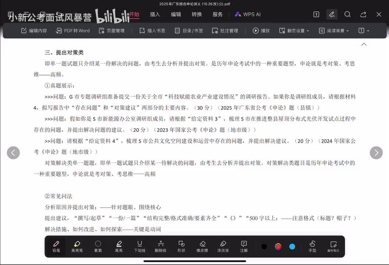Switch to 编辑 tab
This screenshot has height=265, width=389.
(x=176, y=14)
